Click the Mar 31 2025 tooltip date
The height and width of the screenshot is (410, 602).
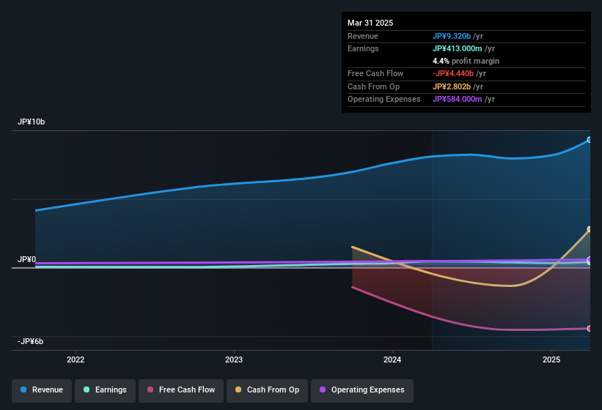click(x=370, y=23)
